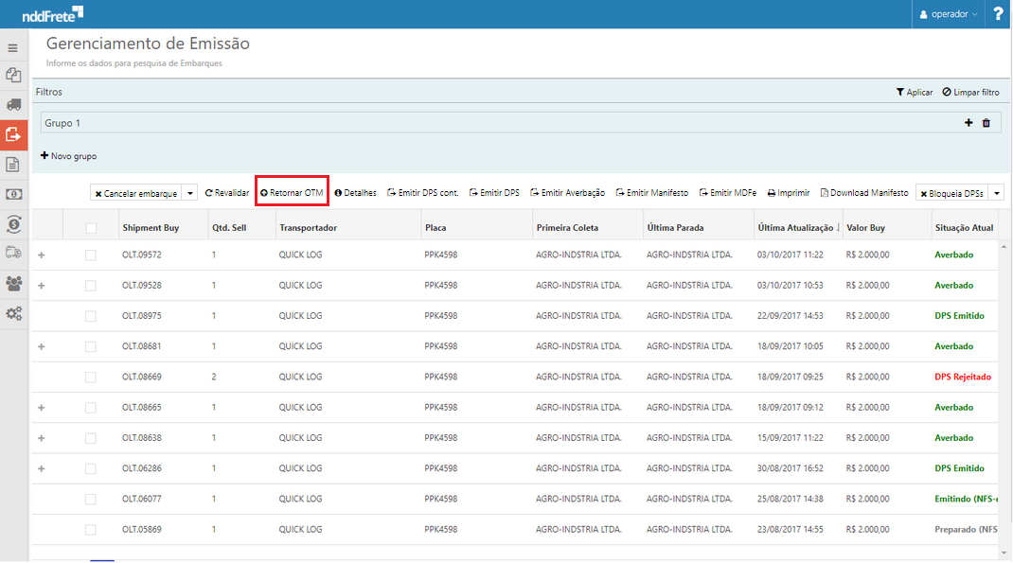Screen dimensions: 1013x563
Task: Tick the checkbox for shipment OLT.09572
Action: tap(91, 255)
